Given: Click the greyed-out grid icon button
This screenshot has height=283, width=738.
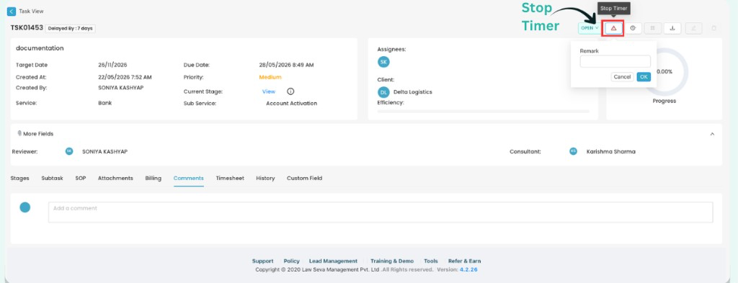Looking at the screenshot, I should point(652,28).
